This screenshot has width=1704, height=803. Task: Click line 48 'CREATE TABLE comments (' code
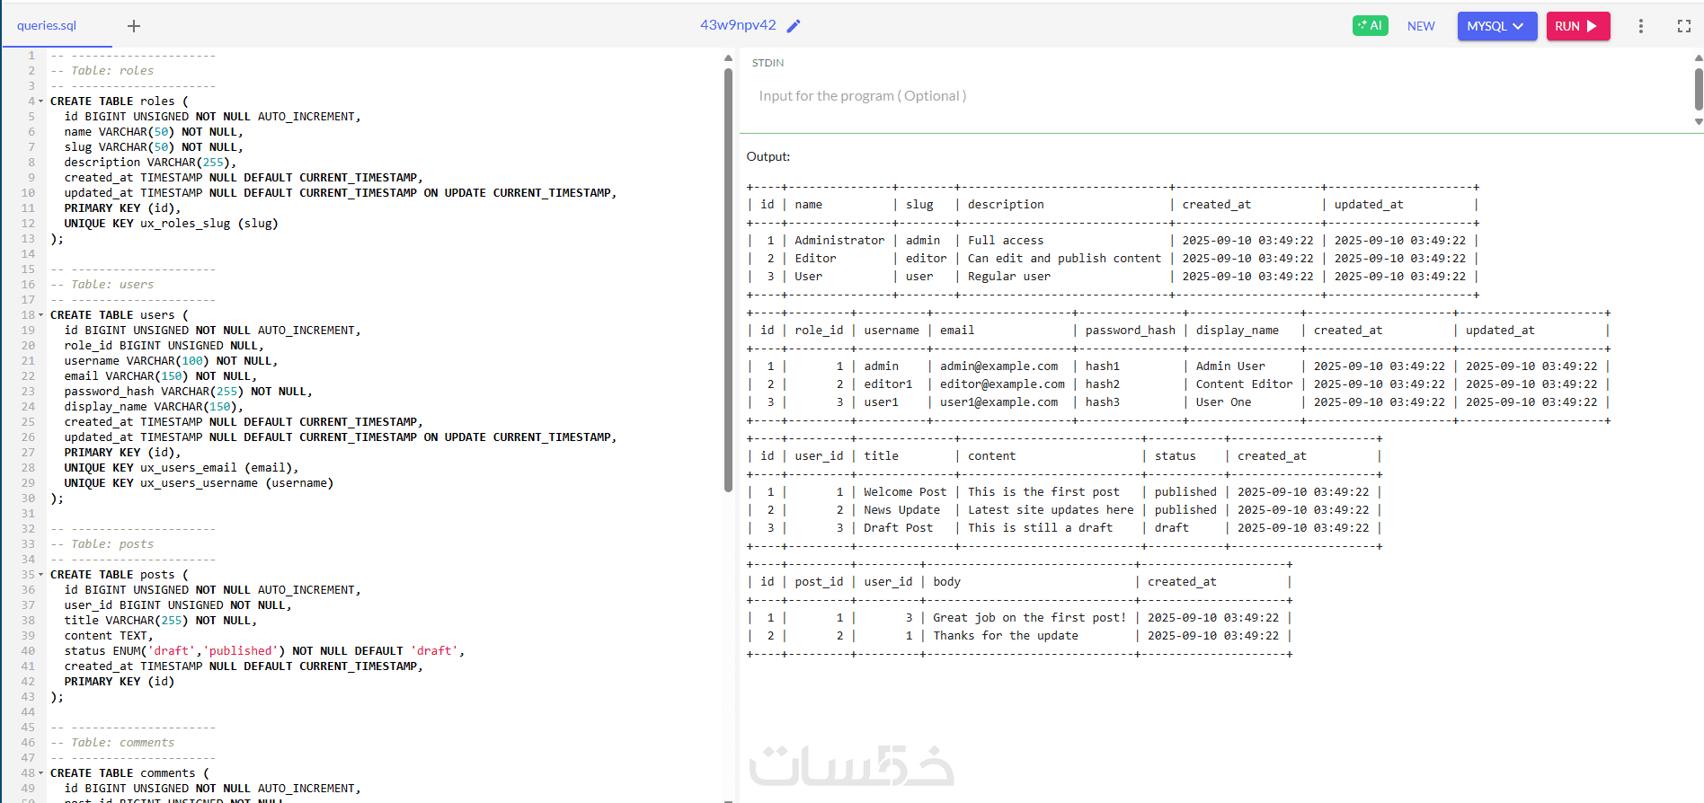tap(129, 773)
